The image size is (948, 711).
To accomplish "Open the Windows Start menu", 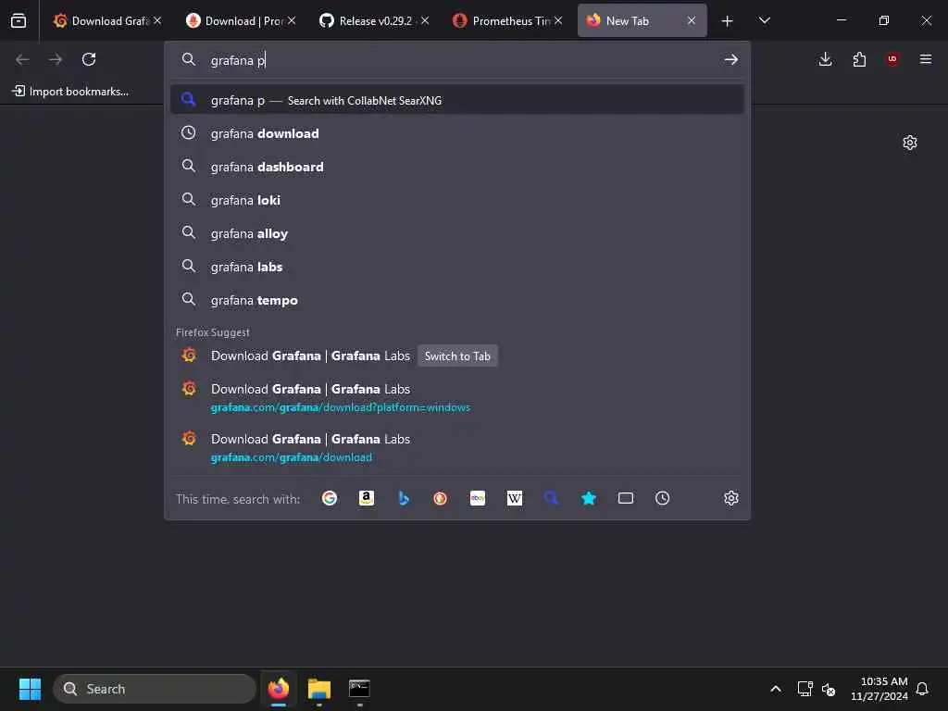I will pos(30,689).
